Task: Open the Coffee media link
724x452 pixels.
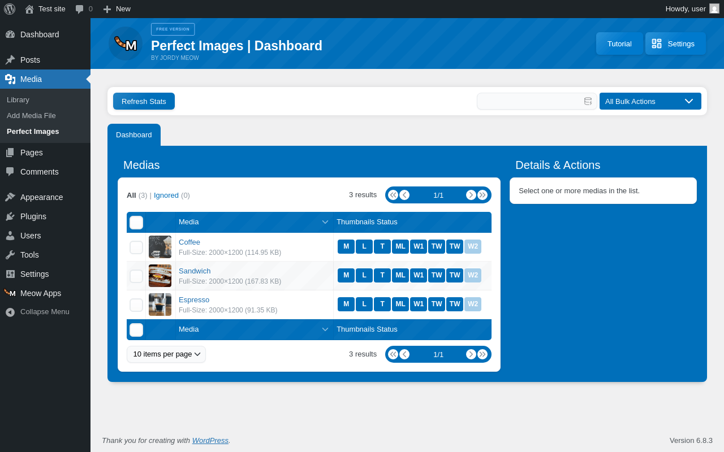Action: point(189,242)
